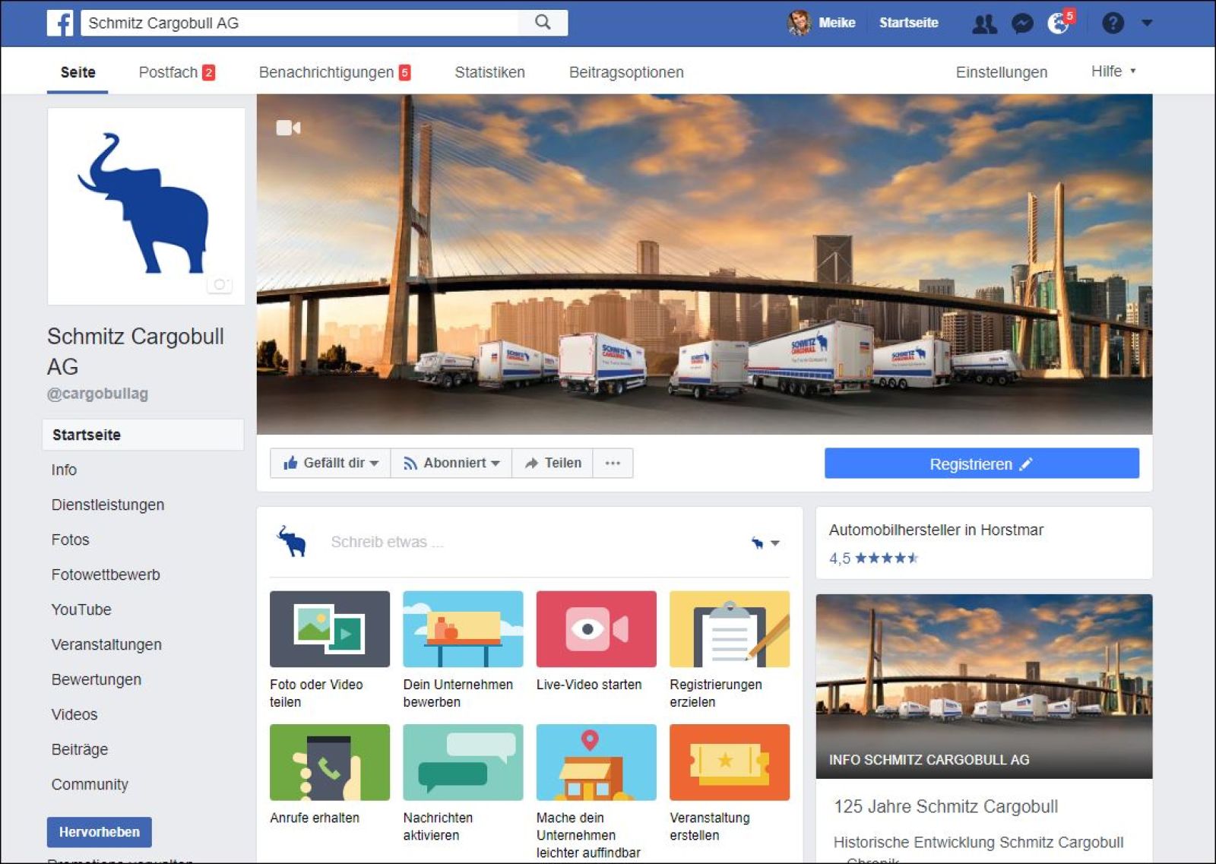Click 'Teilen' button
Screen dimensions: 1216x864
pyautogui.click(x=553, y=463)
